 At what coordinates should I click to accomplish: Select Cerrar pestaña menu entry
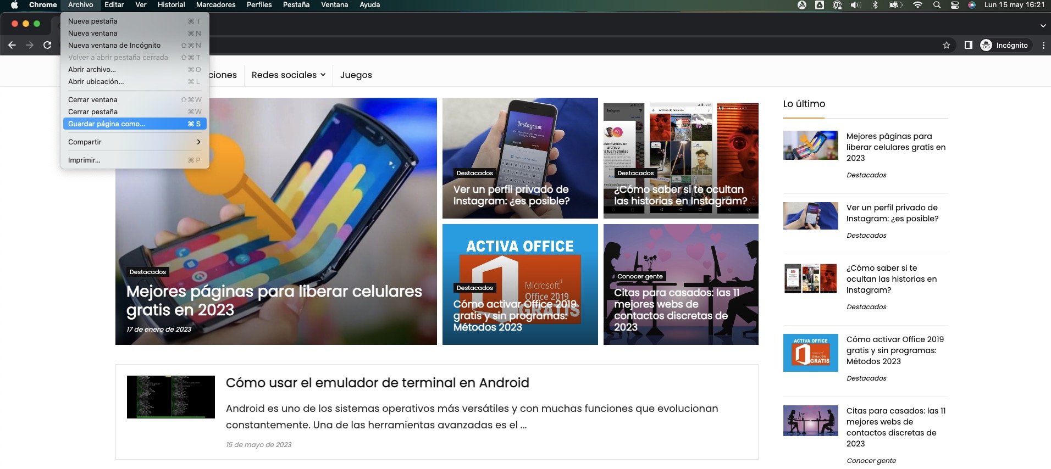click(x=135, y=111)
